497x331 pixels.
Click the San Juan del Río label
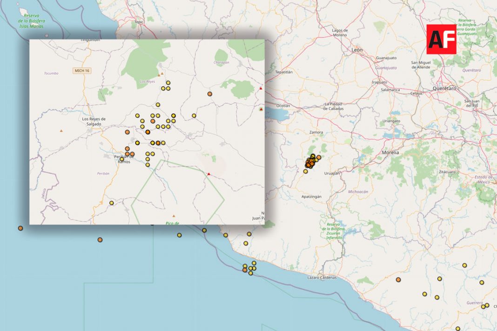click(x=472, y=103)
